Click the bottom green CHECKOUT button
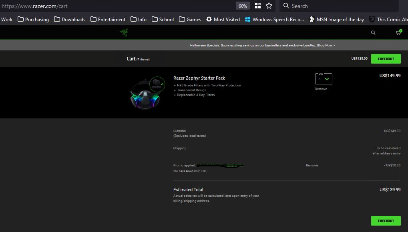The height and width of the screenshot is (232, 408). [x=386, y=221]
